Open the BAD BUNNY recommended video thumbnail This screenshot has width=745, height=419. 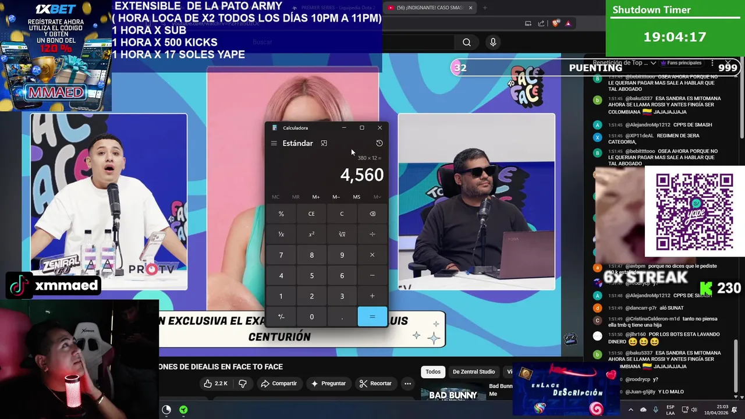click(453, 395)
